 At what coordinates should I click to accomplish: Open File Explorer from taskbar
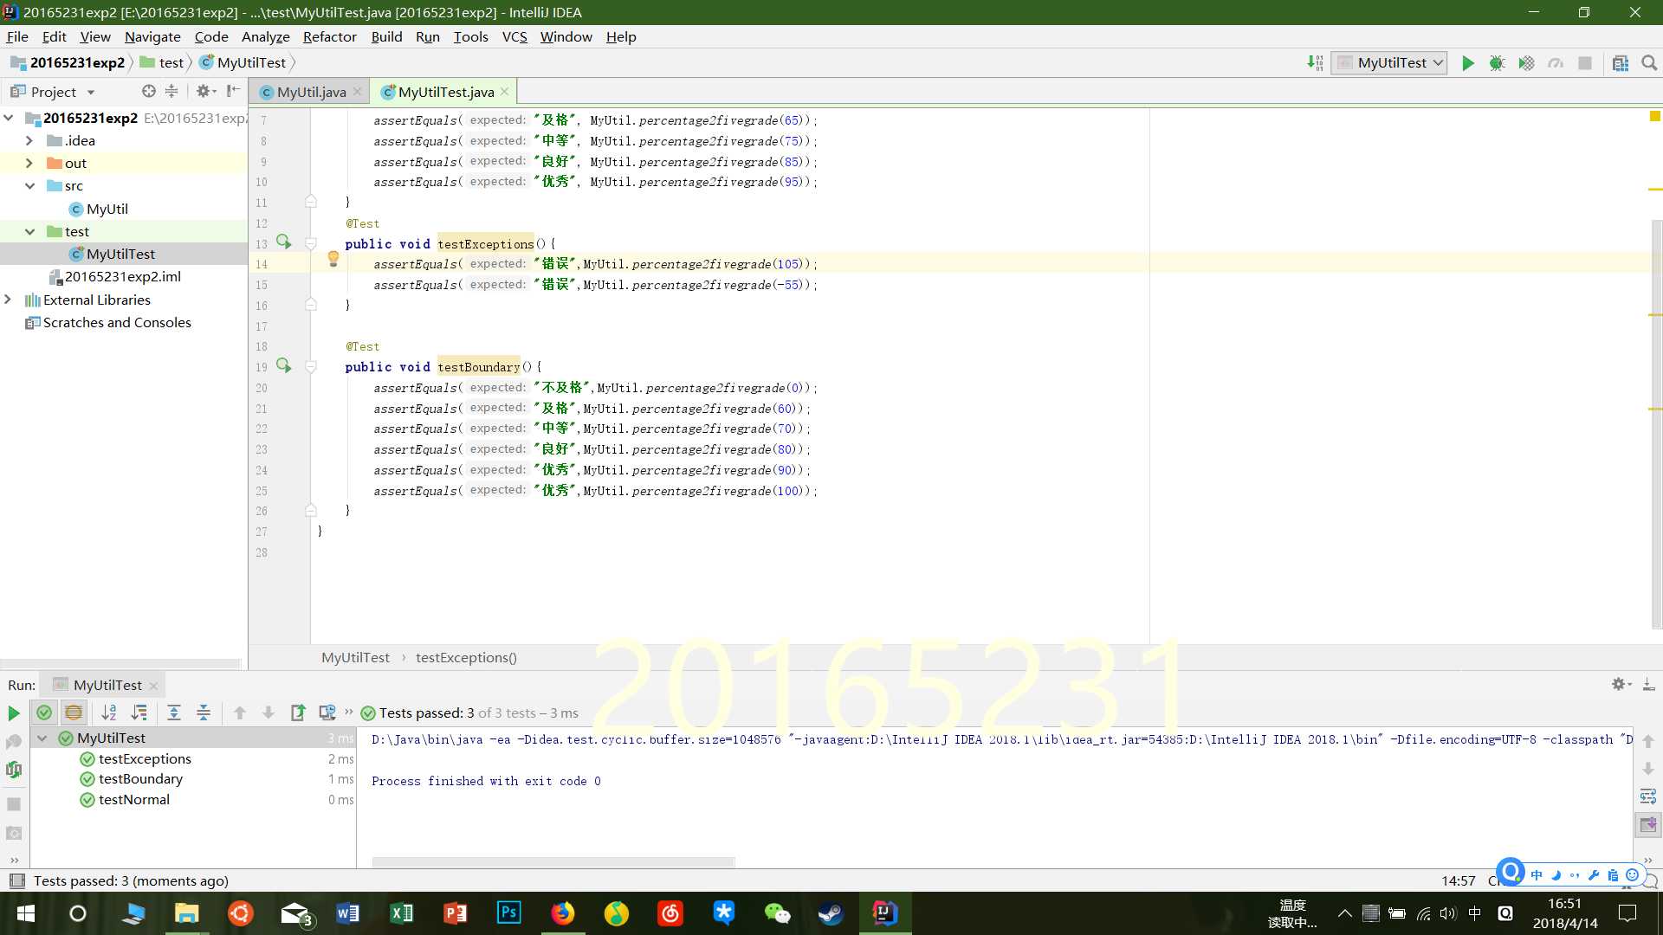186,913
